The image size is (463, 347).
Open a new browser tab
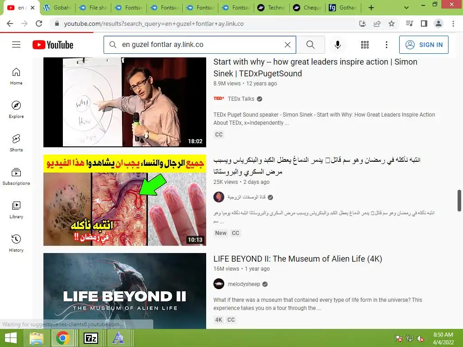tap(371, 8)
